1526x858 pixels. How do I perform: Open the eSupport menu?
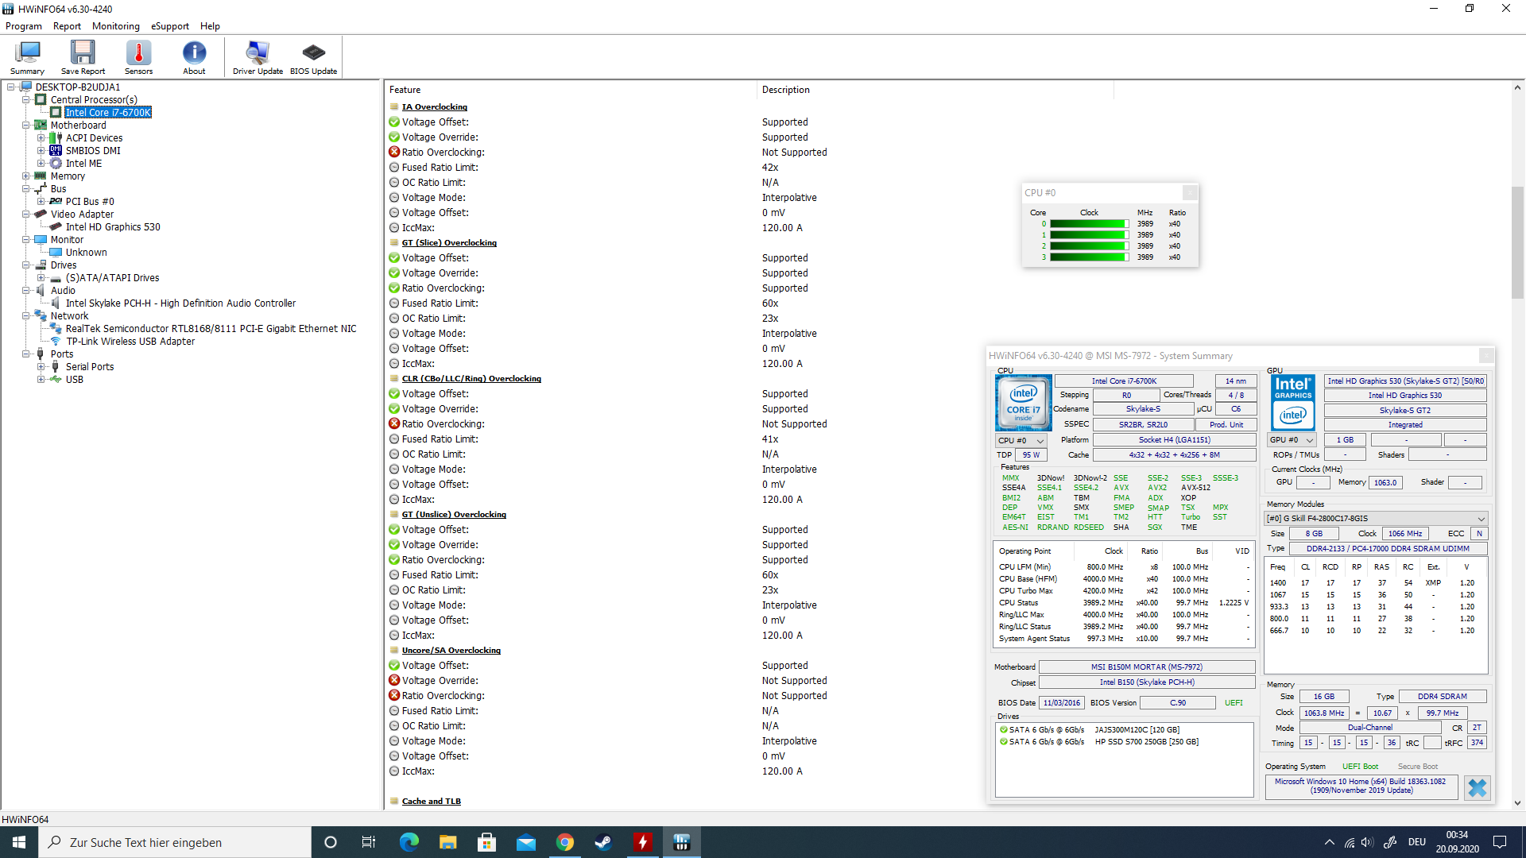(x=169, y=25)
